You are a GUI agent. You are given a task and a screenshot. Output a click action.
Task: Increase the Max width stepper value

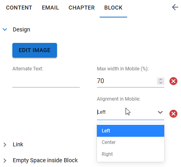161,80
